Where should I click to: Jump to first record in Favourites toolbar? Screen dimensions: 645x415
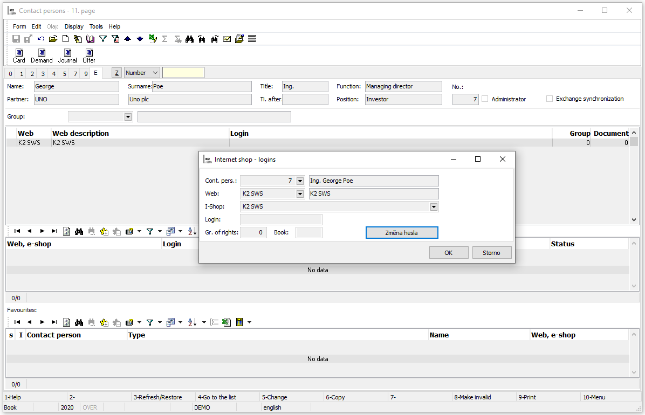click(x=17, y=322)
